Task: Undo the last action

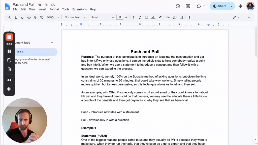Action: coord(16,17)
